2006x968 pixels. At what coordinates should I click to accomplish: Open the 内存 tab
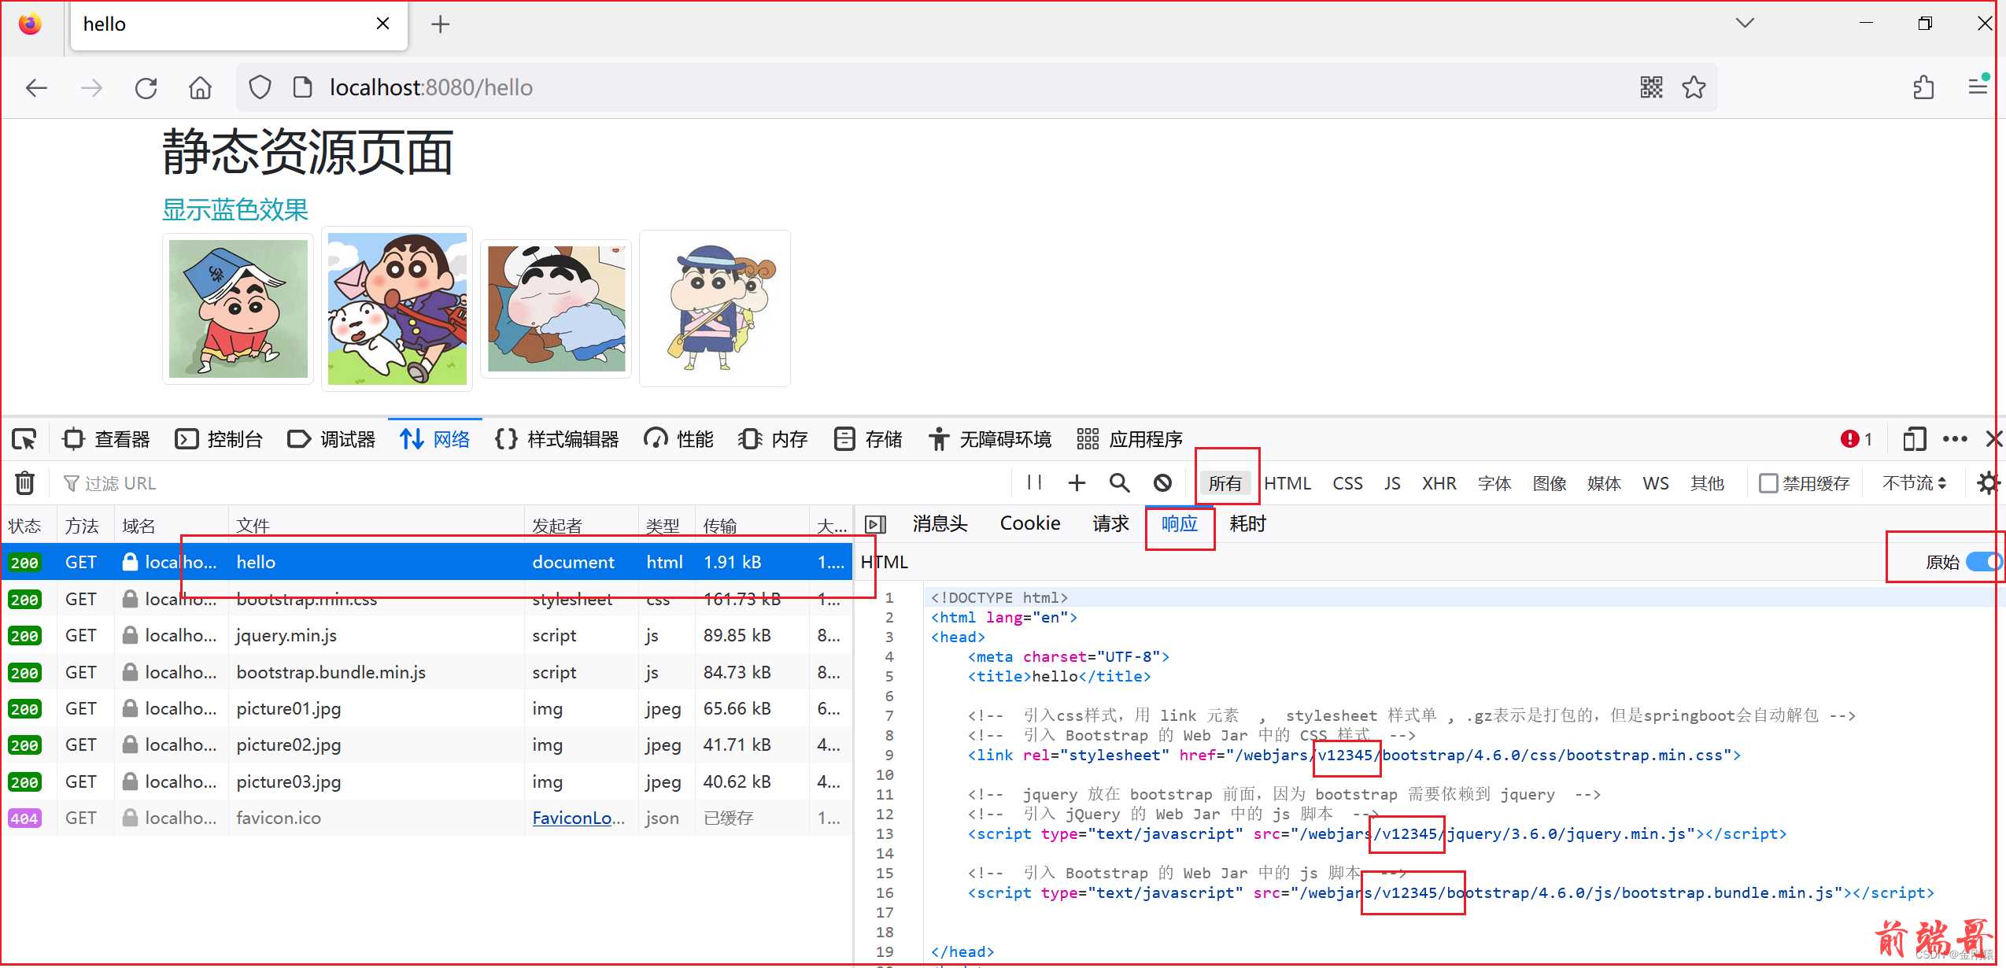(x=773, y=439)
